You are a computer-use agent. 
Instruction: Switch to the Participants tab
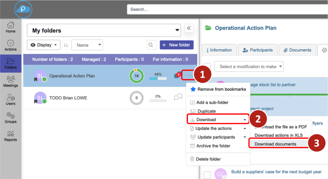pos(258,50)
